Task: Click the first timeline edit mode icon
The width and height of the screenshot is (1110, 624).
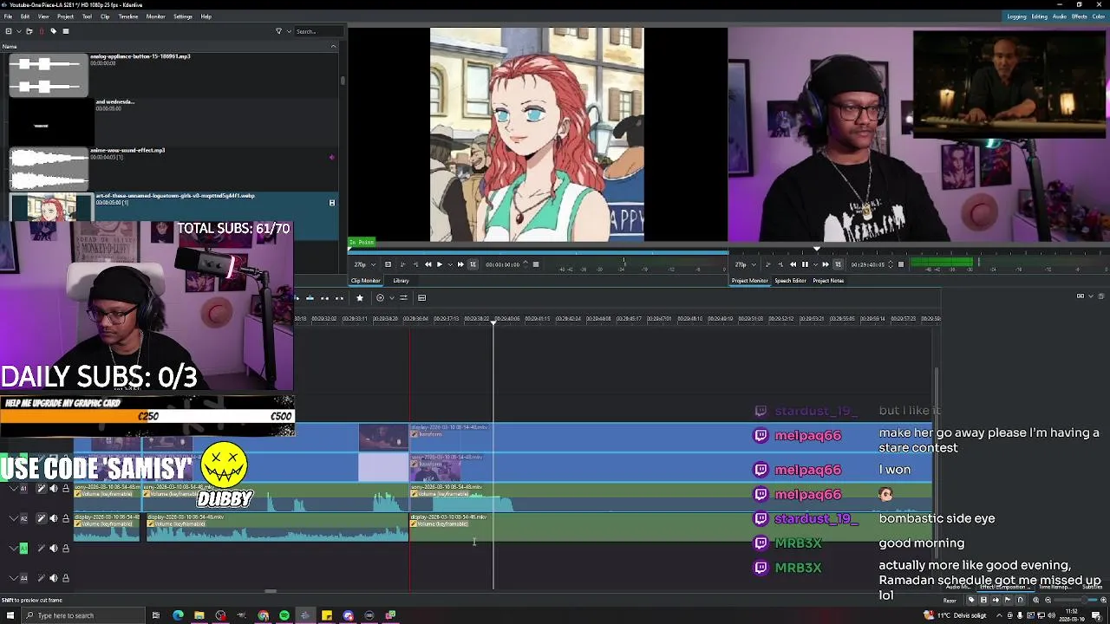Action: point(296,297)
